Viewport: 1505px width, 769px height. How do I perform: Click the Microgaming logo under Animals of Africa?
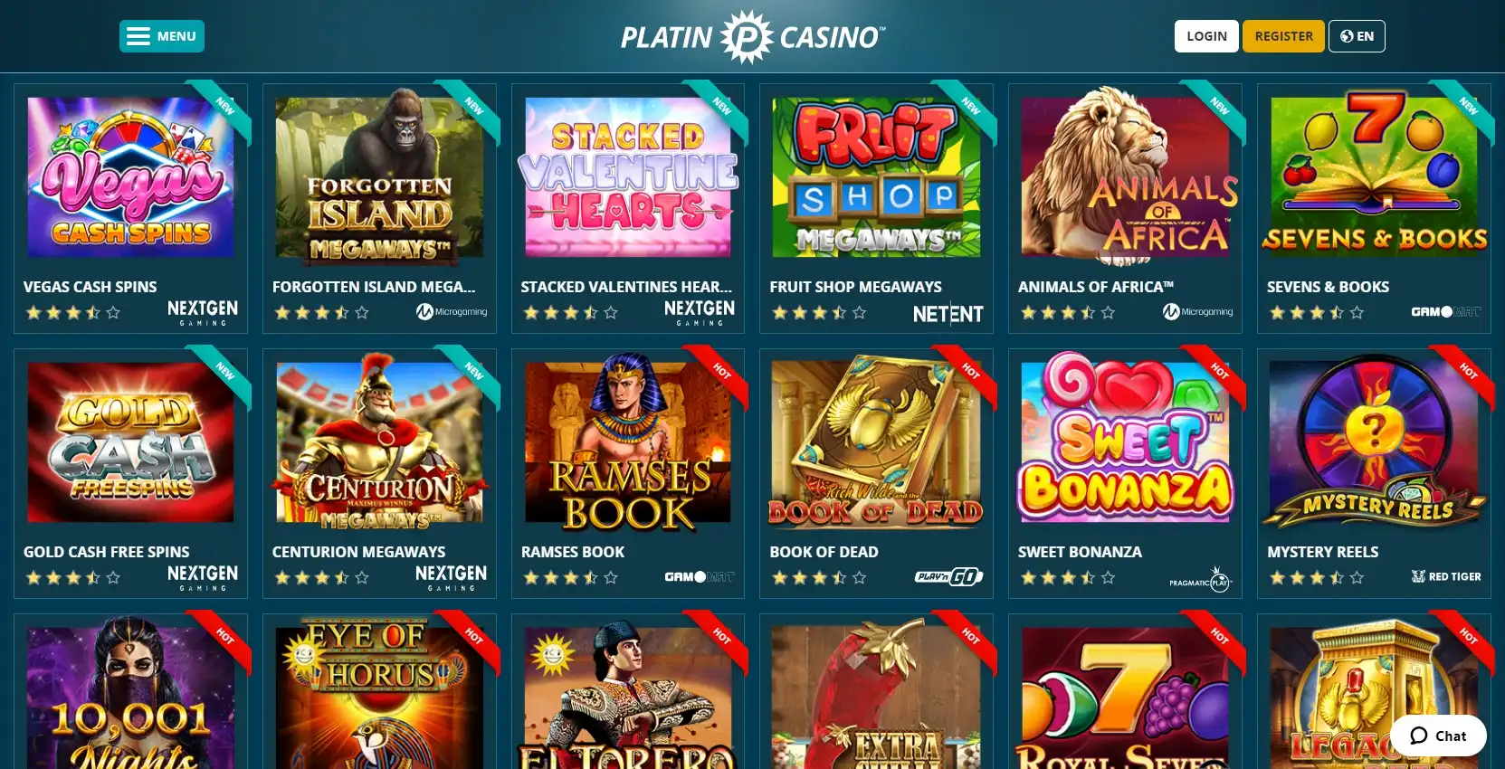coord(1197,312)
